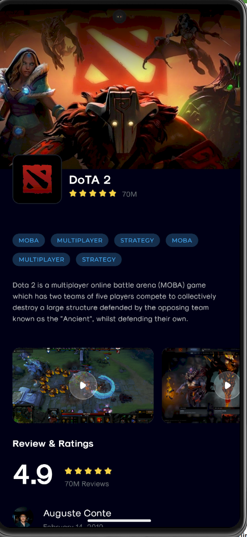
Task: Tap the 4.9 rating score
Action: click(x=32, y=475)
